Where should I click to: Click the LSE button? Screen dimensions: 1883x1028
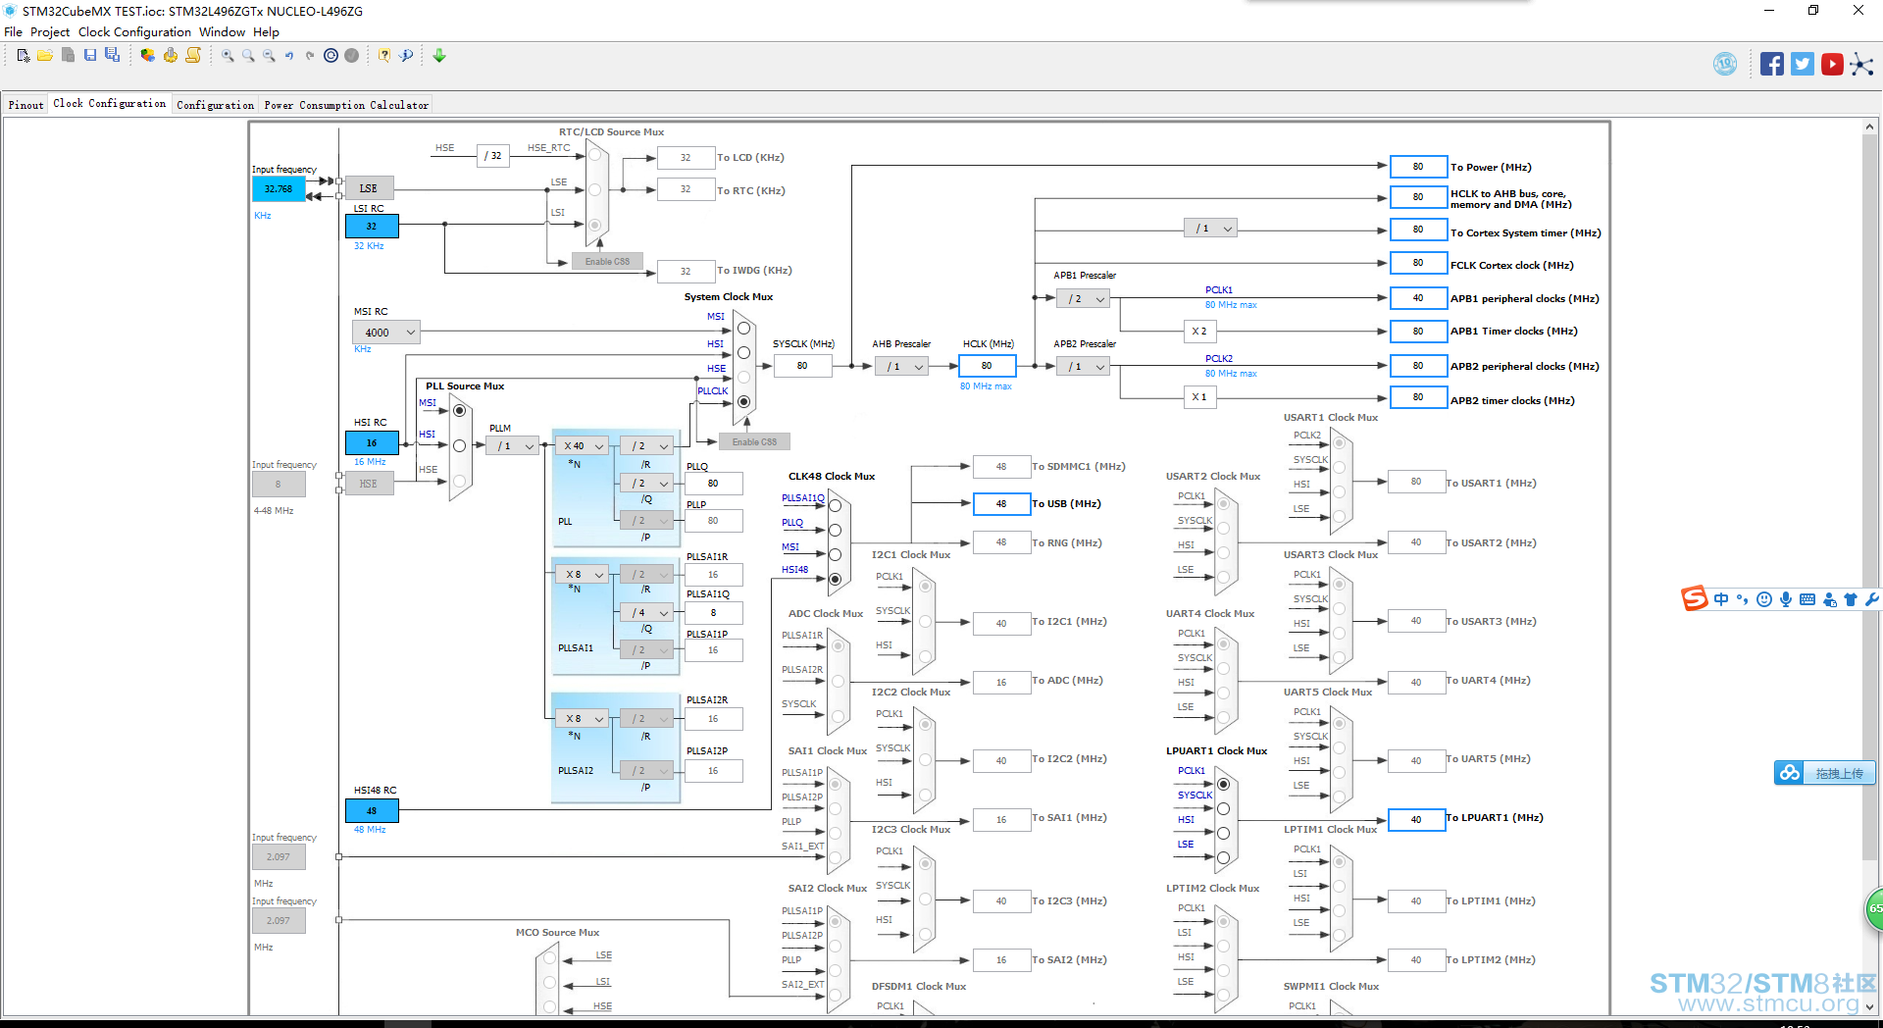pos(369,188)
